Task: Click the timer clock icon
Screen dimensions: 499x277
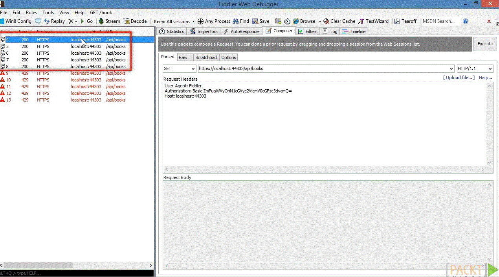Action: tap(287, 21)
